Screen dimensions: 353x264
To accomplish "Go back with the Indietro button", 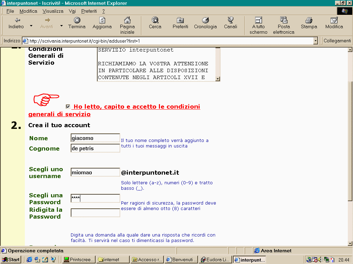I will point(16,23).
